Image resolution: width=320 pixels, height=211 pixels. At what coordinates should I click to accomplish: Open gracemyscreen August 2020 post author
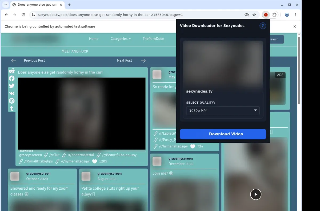110,174
